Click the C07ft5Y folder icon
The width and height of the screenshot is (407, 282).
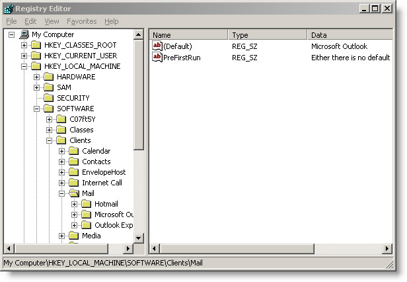tap(61, 119)
